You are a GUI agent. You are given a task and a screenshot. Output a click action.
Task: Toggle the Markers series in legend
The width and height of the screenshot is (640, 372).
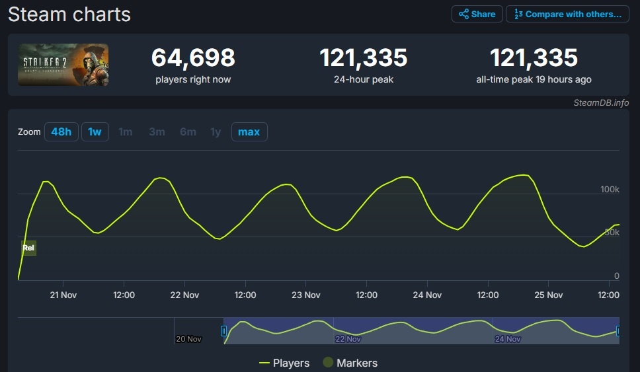(x=350, y=363)
